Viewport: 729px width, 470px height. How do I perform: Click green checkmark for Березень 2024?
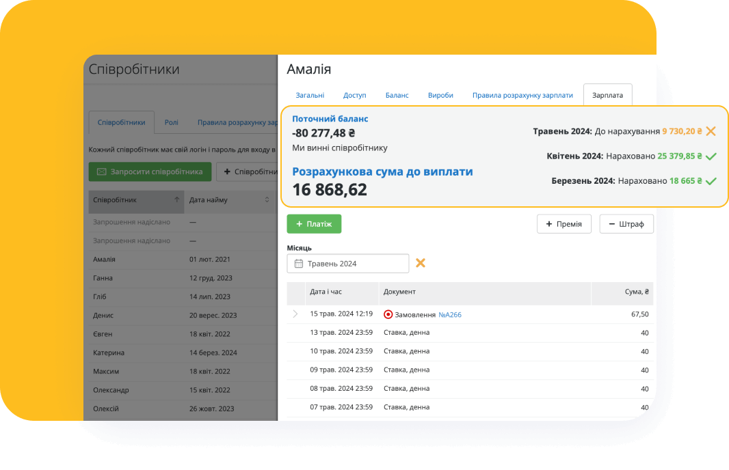coord(711,182)
